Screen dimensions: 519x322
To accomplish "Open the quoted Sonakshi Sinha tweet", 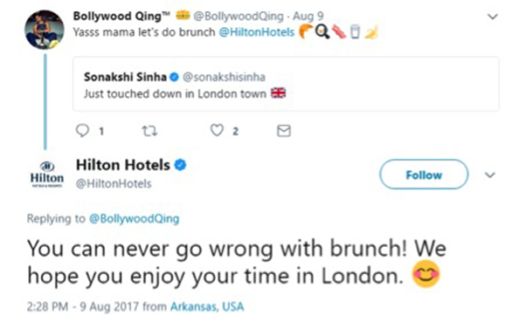I will point(286,84).
